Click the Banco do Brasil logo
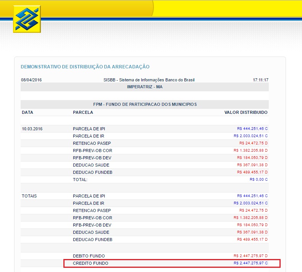Image resolution: width=302 pixels, height=272 pixels. 27,19
